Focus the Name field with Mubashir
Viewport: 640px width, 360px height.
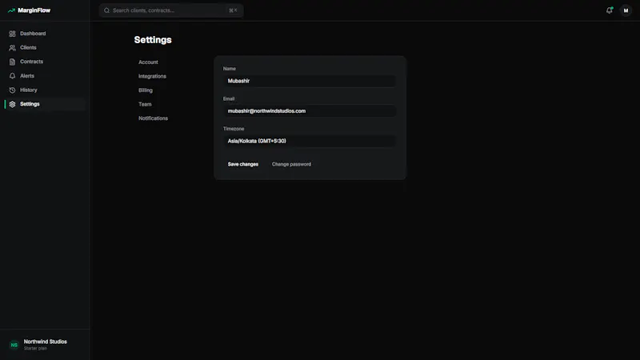pos(310,81)
